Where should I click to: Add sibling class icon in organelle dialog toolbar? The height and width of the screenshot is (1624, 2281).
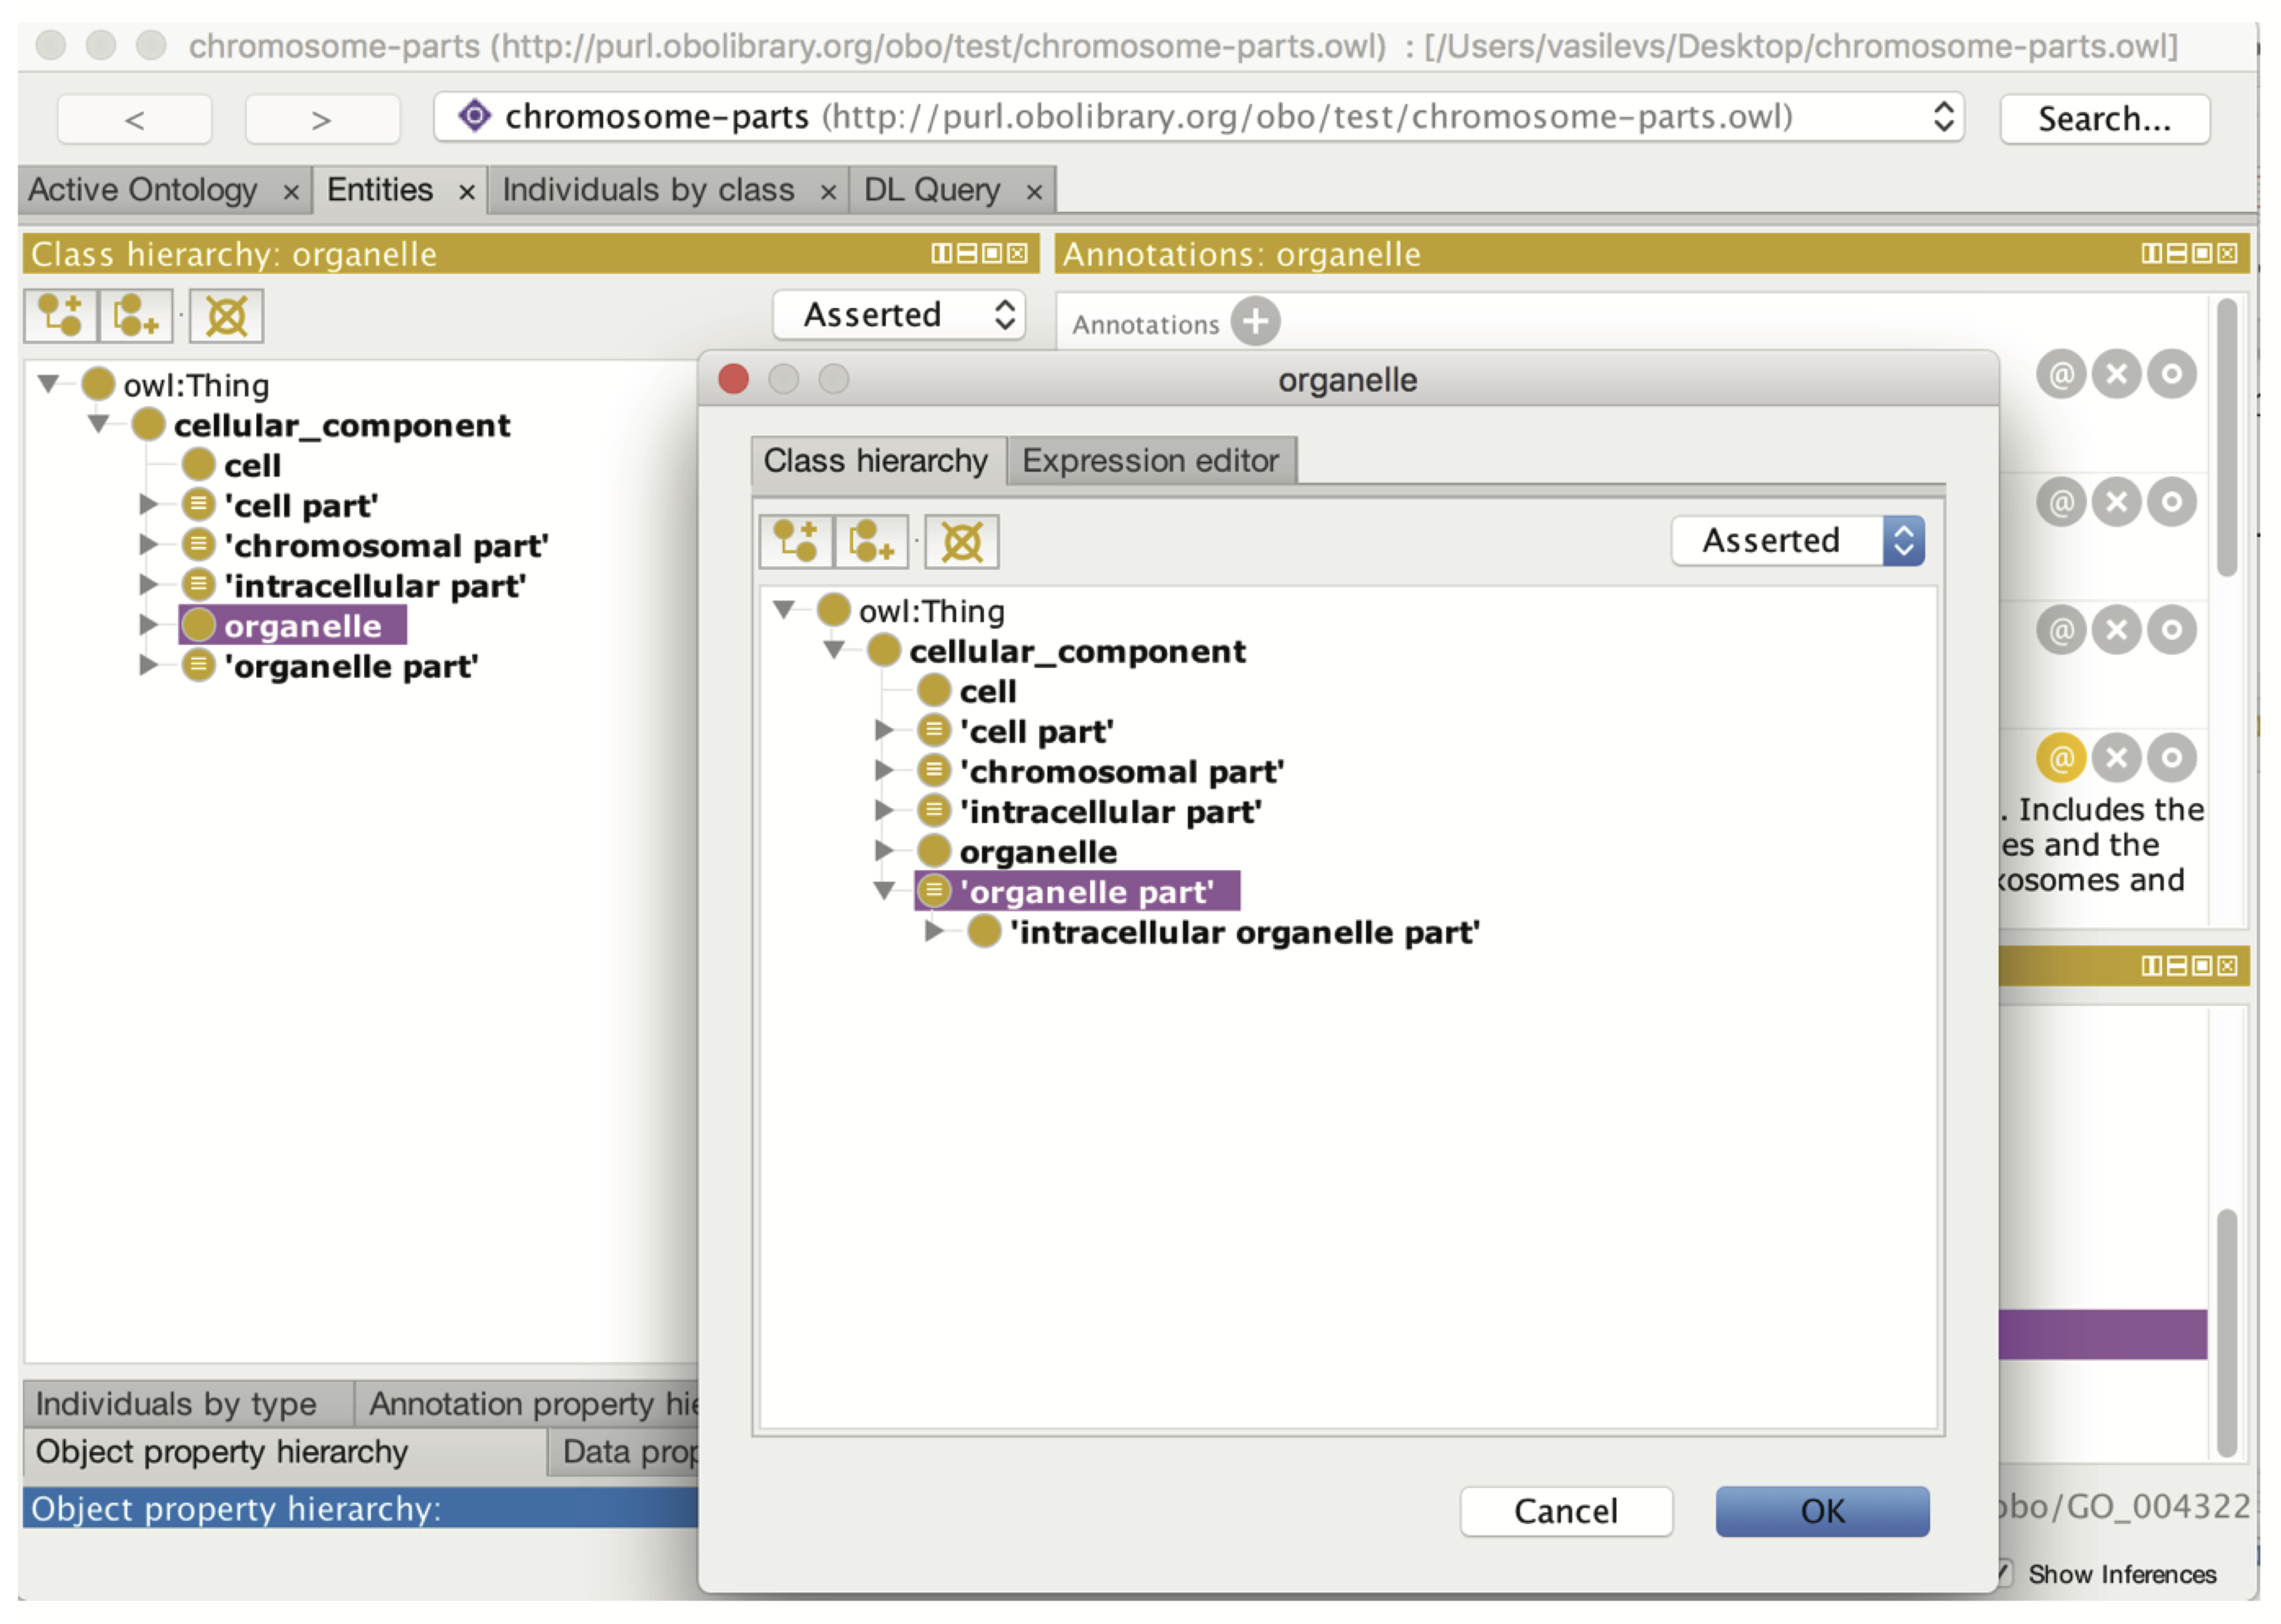tap(871, 542)
